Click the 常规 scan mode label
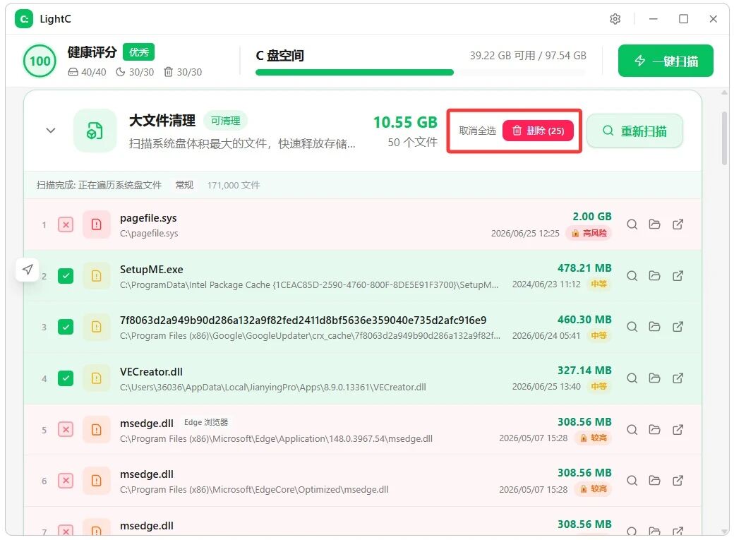The image size is (734, 540). [x=184, y=186]
